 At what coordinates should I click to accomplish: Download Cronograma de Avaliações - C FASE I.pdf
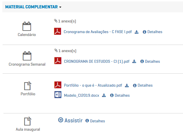[x=137, y=32]
